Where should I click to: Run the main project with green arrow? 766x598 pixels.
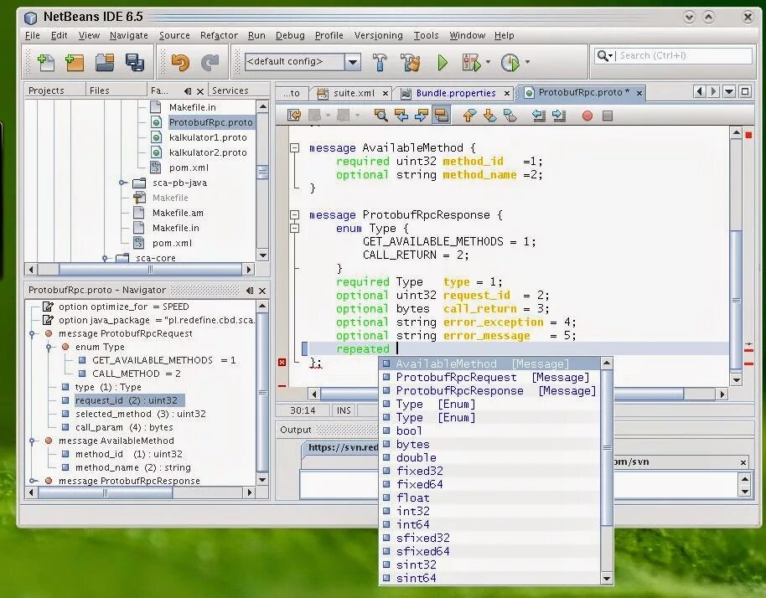tap(443, 63)
